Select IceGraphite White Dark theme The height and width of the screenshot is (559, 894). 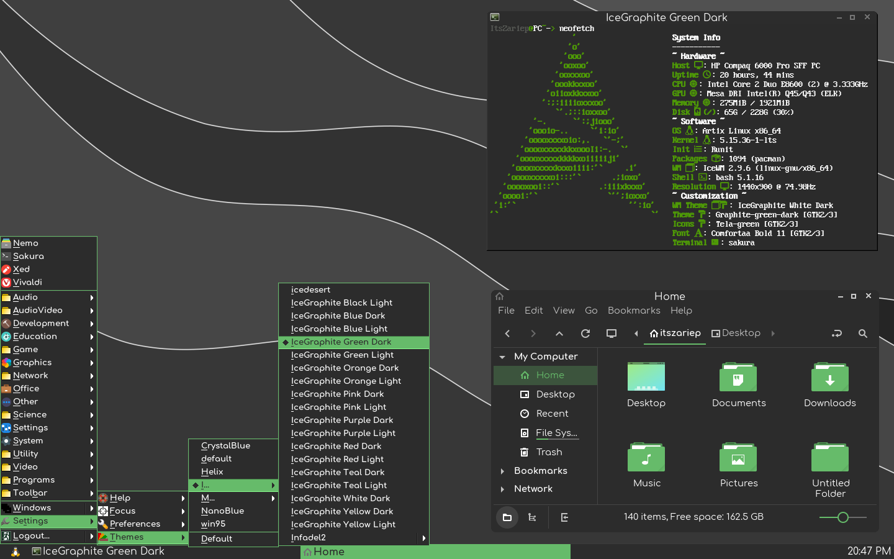pos(354,499)
